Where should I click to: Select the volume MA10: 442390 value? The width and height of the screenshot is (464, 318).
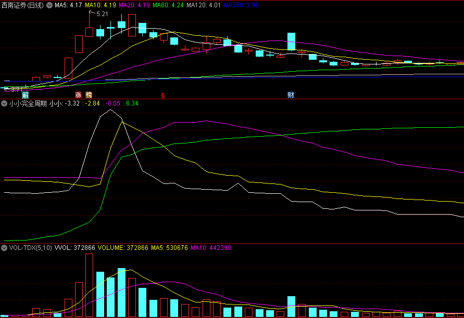(211, 248)
